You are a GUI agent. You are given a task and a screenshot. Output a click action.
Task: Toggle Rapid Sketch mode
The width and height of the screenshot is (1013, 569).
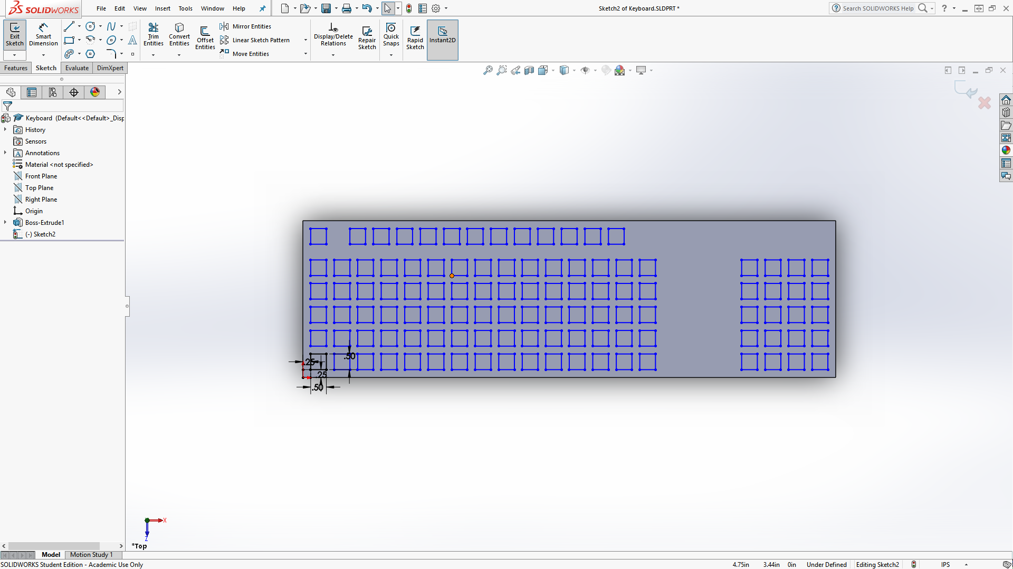415,37
